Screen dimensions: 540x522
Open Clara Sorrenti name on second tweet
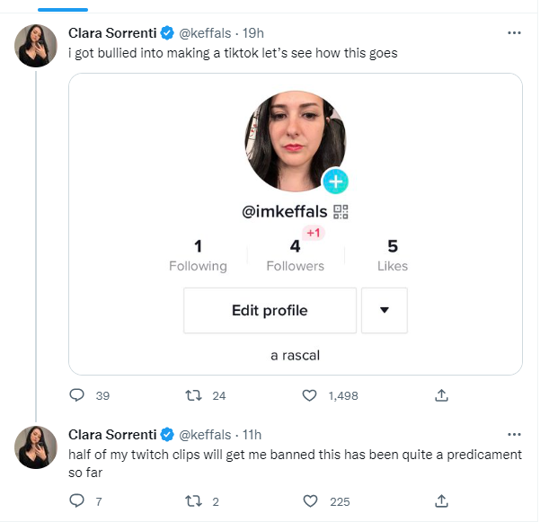point(112,435)
